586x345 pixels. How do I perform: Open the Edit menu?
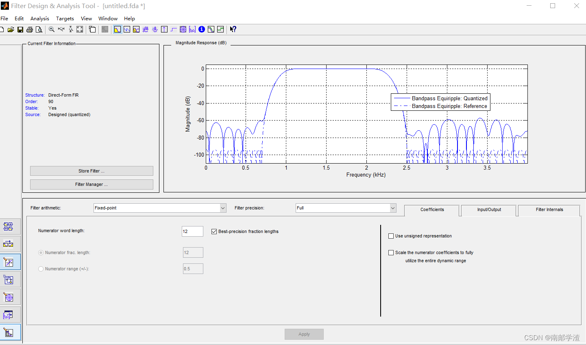click(x=19, y=18)
